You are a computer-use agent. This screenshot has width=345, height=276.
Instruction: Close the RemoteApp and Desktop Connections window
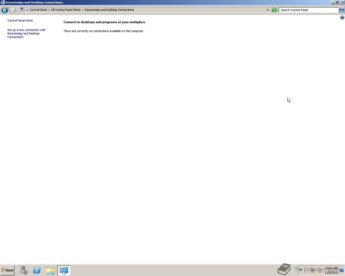(x=342, y=2)
